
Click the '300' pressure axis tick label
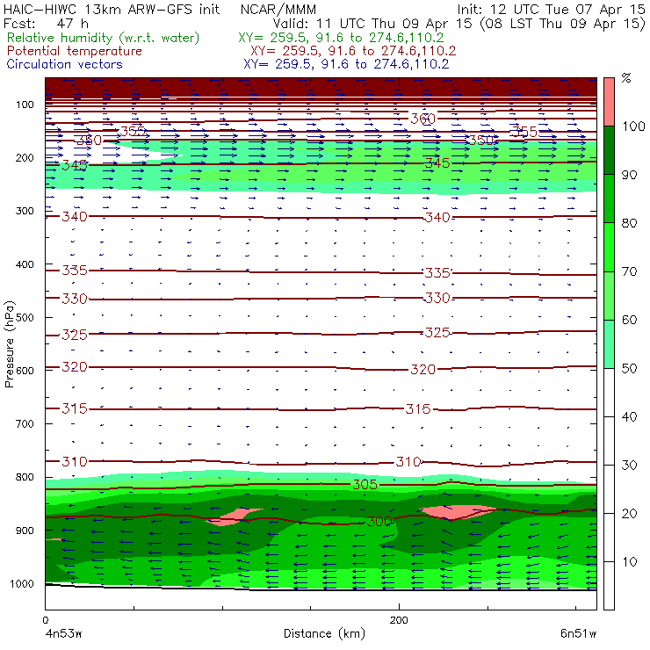[x=25, y=211]
